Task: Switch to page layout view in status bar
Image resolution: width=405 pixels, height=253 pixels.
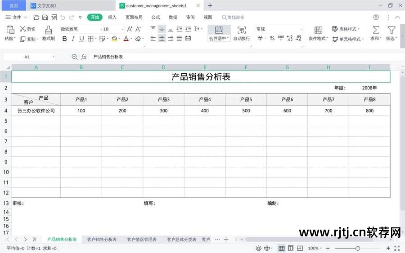Action: (x=291, y=249)
